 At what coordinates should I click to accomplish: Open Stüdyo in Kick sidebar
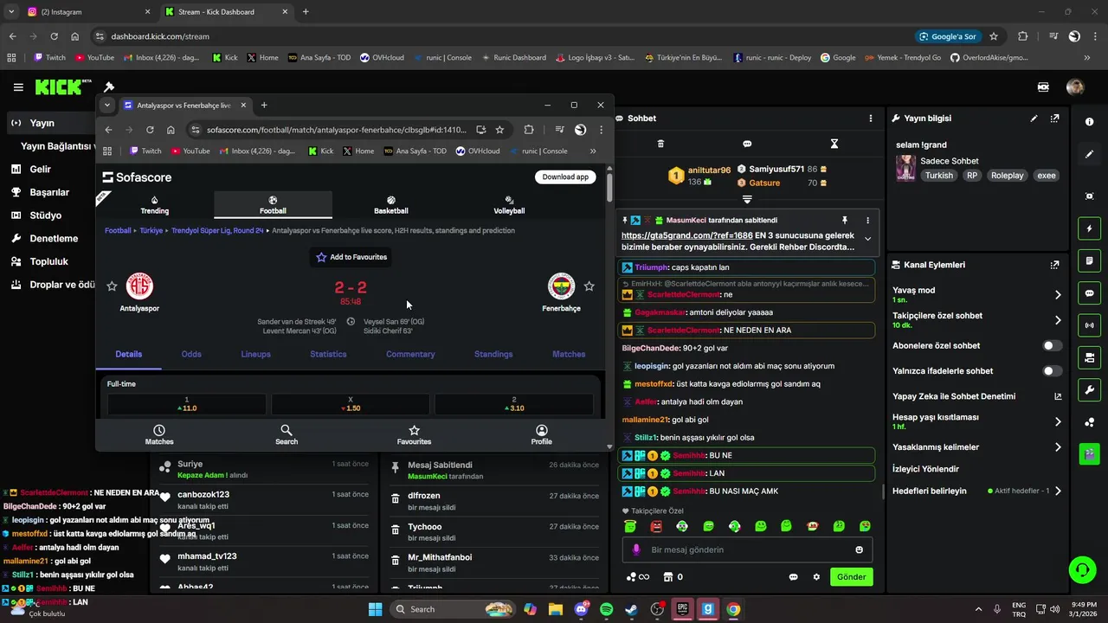(45, 215)
